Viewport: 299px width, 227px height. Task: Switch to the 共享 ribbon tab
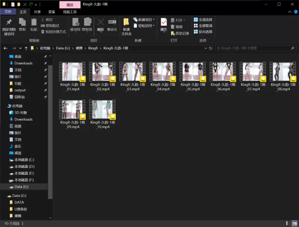click(x=37, y=12)
